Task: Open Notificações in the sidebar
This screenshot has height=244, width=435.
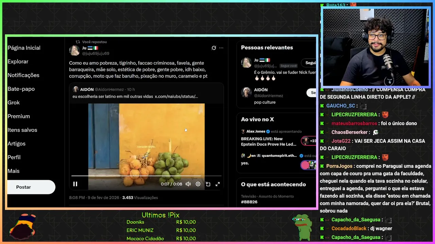Action: coord(23,75)
